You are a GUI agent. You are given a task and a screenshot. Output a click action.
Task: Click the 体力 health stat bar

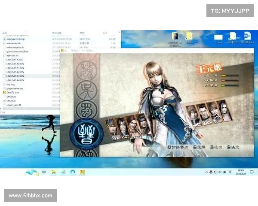pyautogui.click(x=230, y=76)
